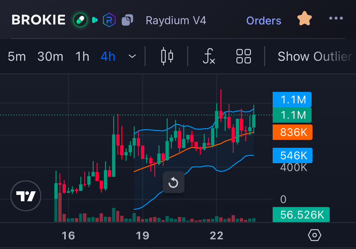Viewport: 356px width, 249px height.
Task: Select the 4h timeframe
Action: pyautogui.click(x=108, y=56)
